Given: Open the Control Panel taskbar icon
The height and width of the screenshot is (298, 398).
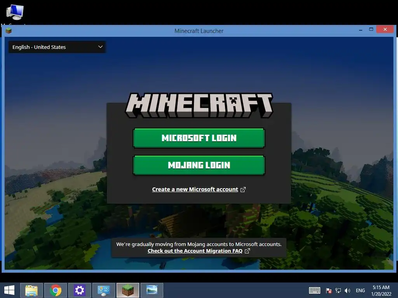Looking at the screenshot, I should (x=103, y=290).
